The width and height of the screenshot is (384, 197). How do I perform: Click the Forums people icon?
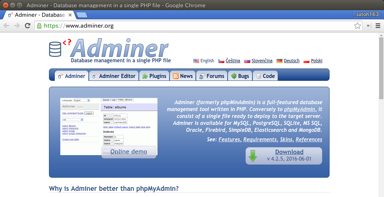202,76
